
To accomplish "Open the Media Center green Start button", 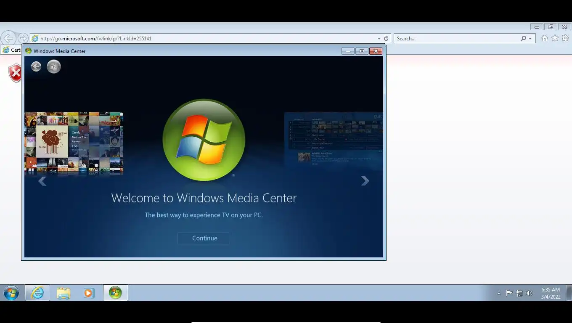I will (x=54, y=66).
